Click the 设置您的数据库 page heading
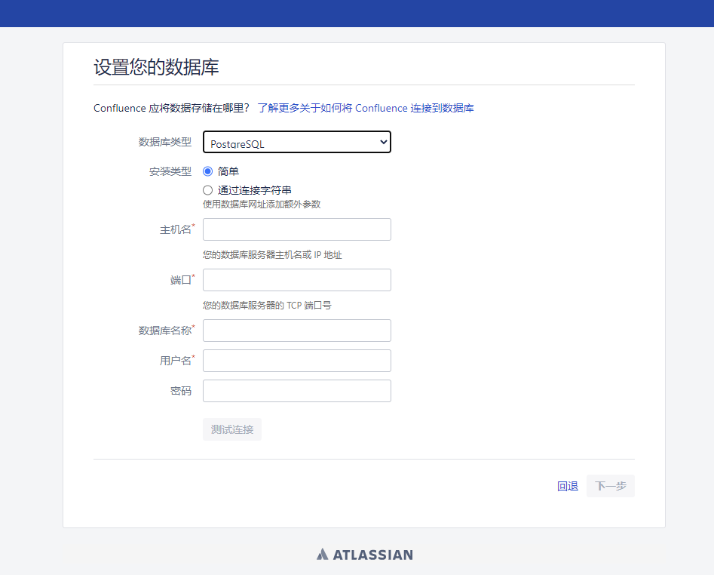The image size is (714, 575). 156,67
